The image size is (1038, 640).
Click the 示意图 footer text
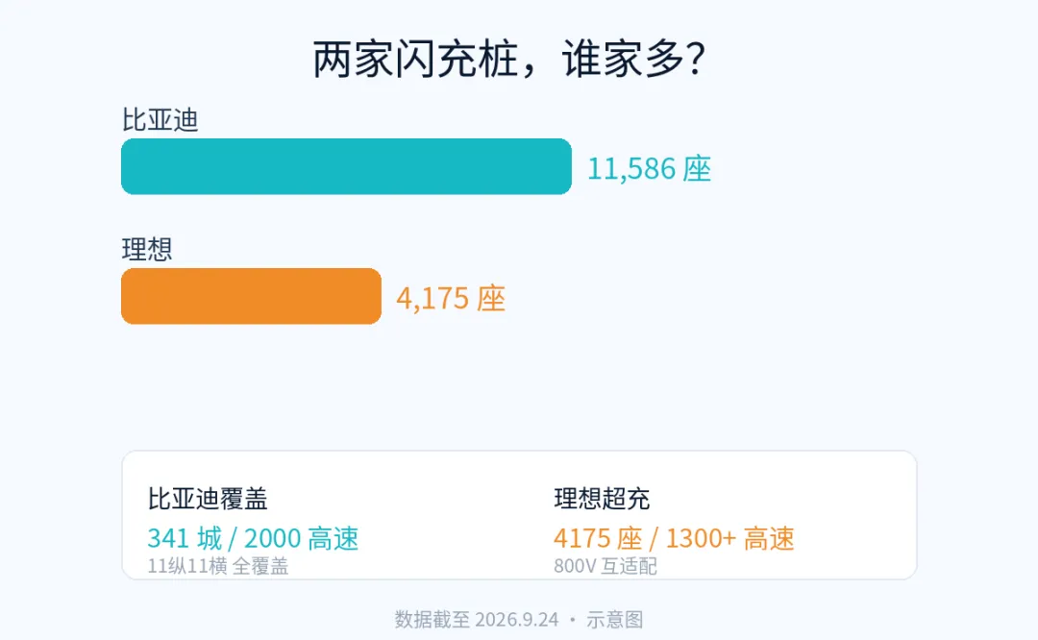[615, 620]
